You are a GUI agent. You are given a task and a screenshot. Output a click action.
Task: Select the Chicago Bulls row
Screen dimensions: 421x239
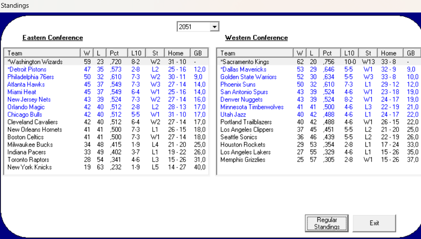106,114
